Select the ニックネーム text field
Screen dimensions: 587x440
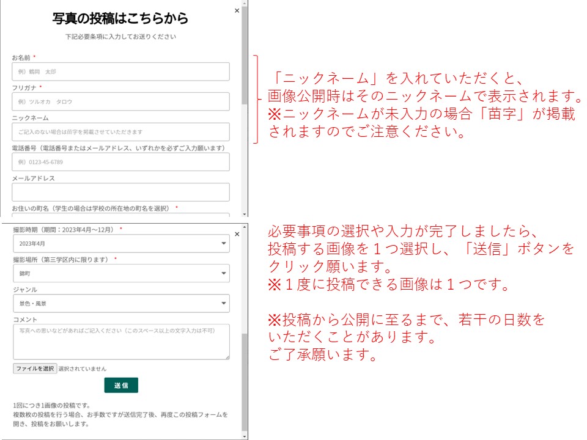click(x=120, y=132)
